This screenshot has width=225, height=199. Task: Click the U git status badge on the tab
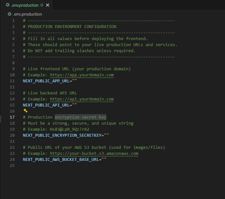[x=42, y=5]
